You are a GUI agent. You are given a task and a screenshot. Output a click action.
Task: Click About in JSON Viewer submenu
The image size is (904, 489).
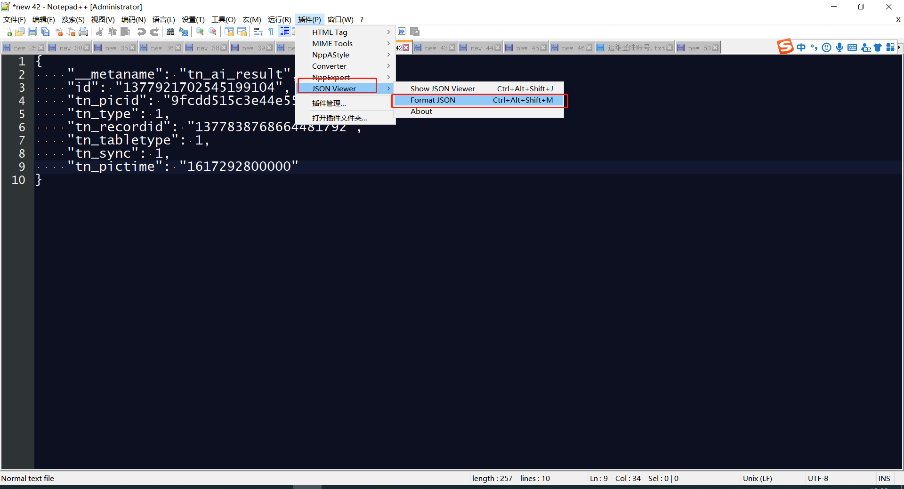coord(478,111)
